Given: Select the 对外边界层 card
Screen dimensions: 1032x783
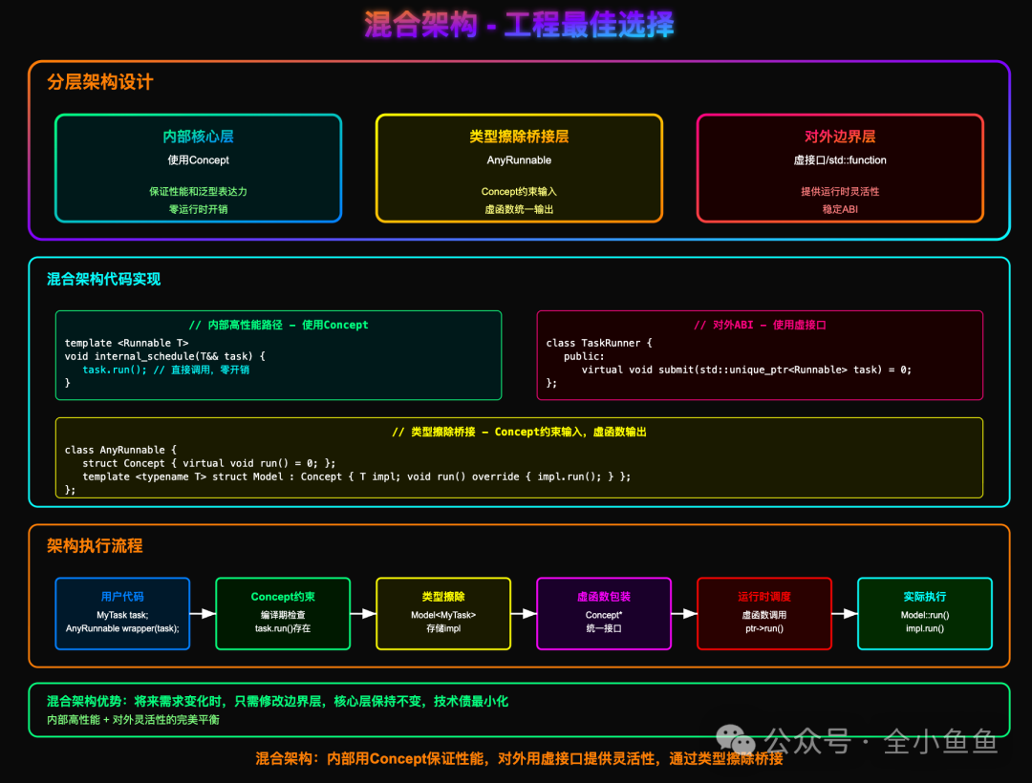Looking at the screenshot, I should 840,169.
